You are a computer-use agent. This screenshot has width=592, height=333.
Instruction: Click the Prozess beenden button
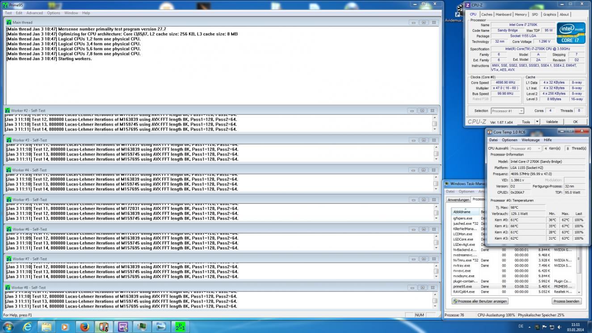coord(567,301)
